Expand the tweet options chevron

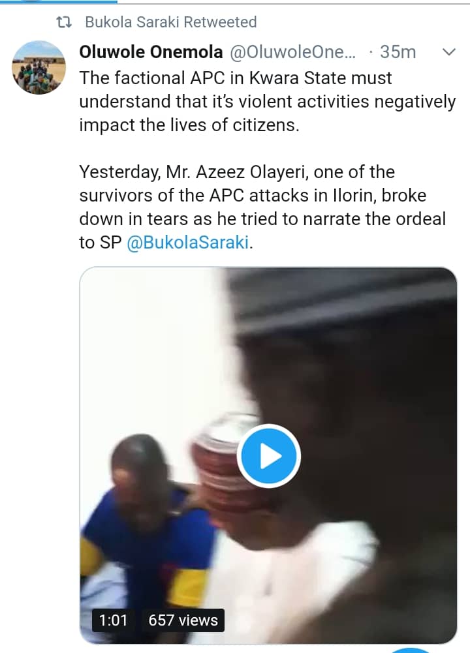(449, 52)
